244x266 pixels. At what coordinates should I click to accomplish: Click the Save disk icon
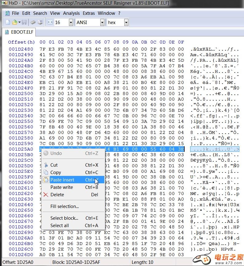tap(24, 22)
